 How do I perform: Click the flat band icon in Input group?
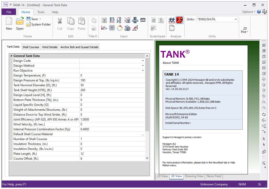[x=143, y=20]
